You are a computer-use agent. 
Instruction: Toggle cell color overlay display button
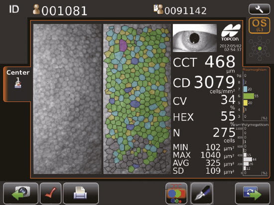pos(176,194)
